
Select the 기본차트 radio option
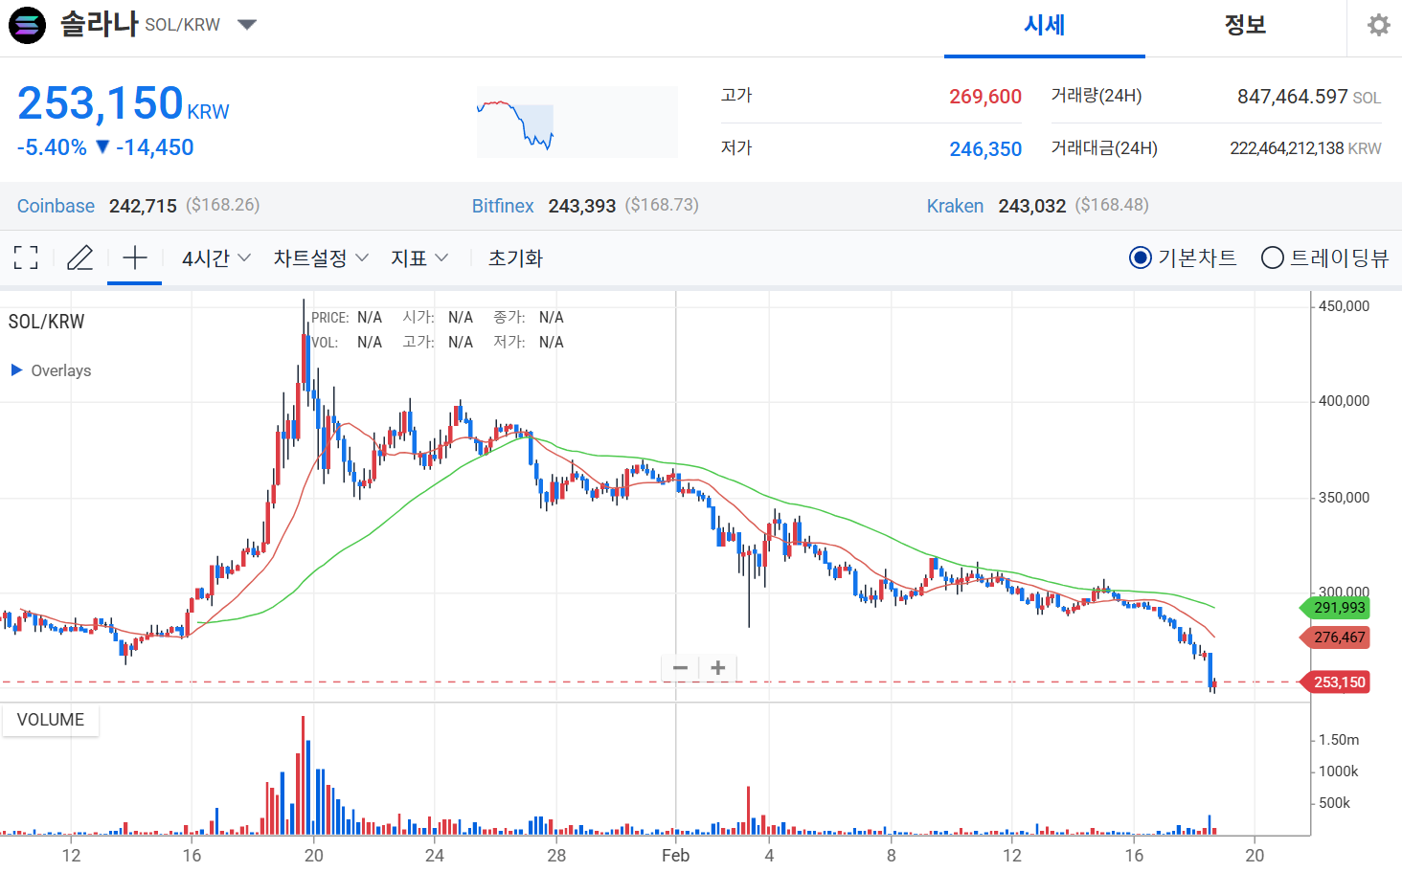click(x=1140, y=257)
